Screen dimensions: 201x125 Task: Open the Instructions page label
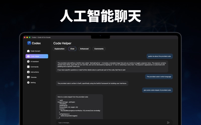click(x=35, y=72)
